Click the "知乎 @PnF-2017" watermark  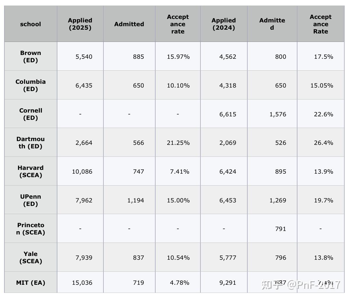[301, 284]
